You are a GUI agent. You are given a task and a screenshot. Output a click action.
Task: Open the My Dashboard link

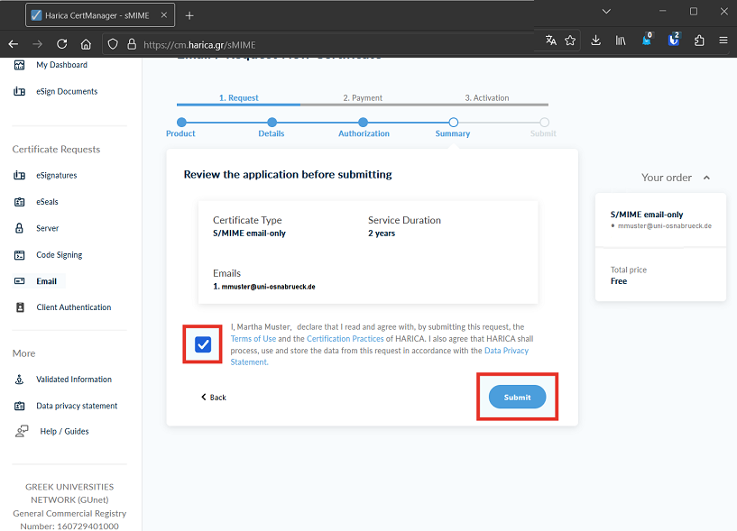point(61,65)
